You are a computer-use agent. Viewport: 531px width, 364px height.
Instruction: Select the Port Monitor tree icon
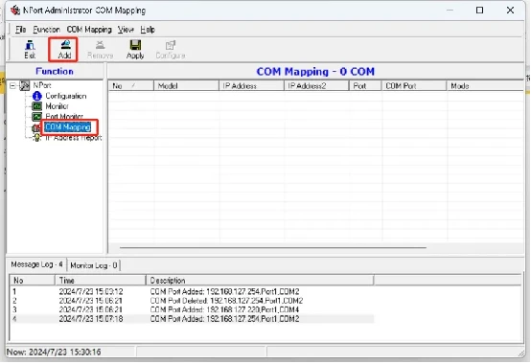pyautogui.click(x=36, y=117)
